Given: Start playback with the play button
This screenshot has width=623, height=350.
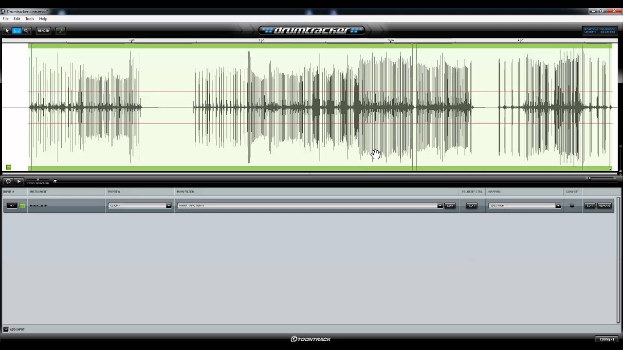Looking at the screenshot, I should (x=19, y=181).
